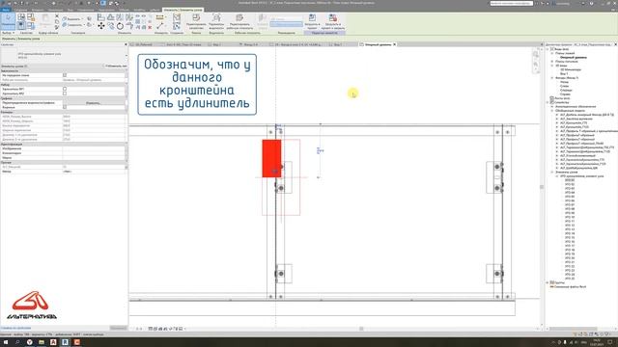Click the Windows Start button
The width and height of the screenshot is (618, 347).
pyautogui.click(x=6, y=342)
